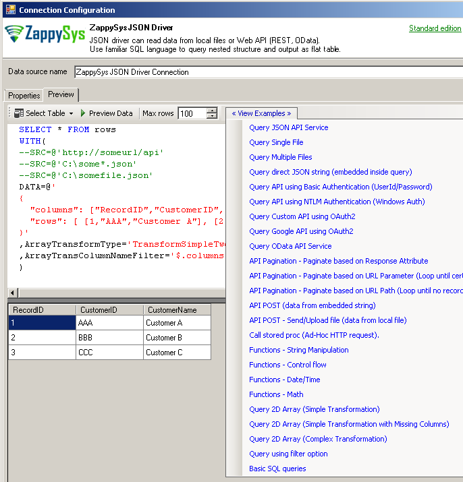Click the AAA CustomerID cell
Viewport: 463px width, 482px height.
click(109, 323)
